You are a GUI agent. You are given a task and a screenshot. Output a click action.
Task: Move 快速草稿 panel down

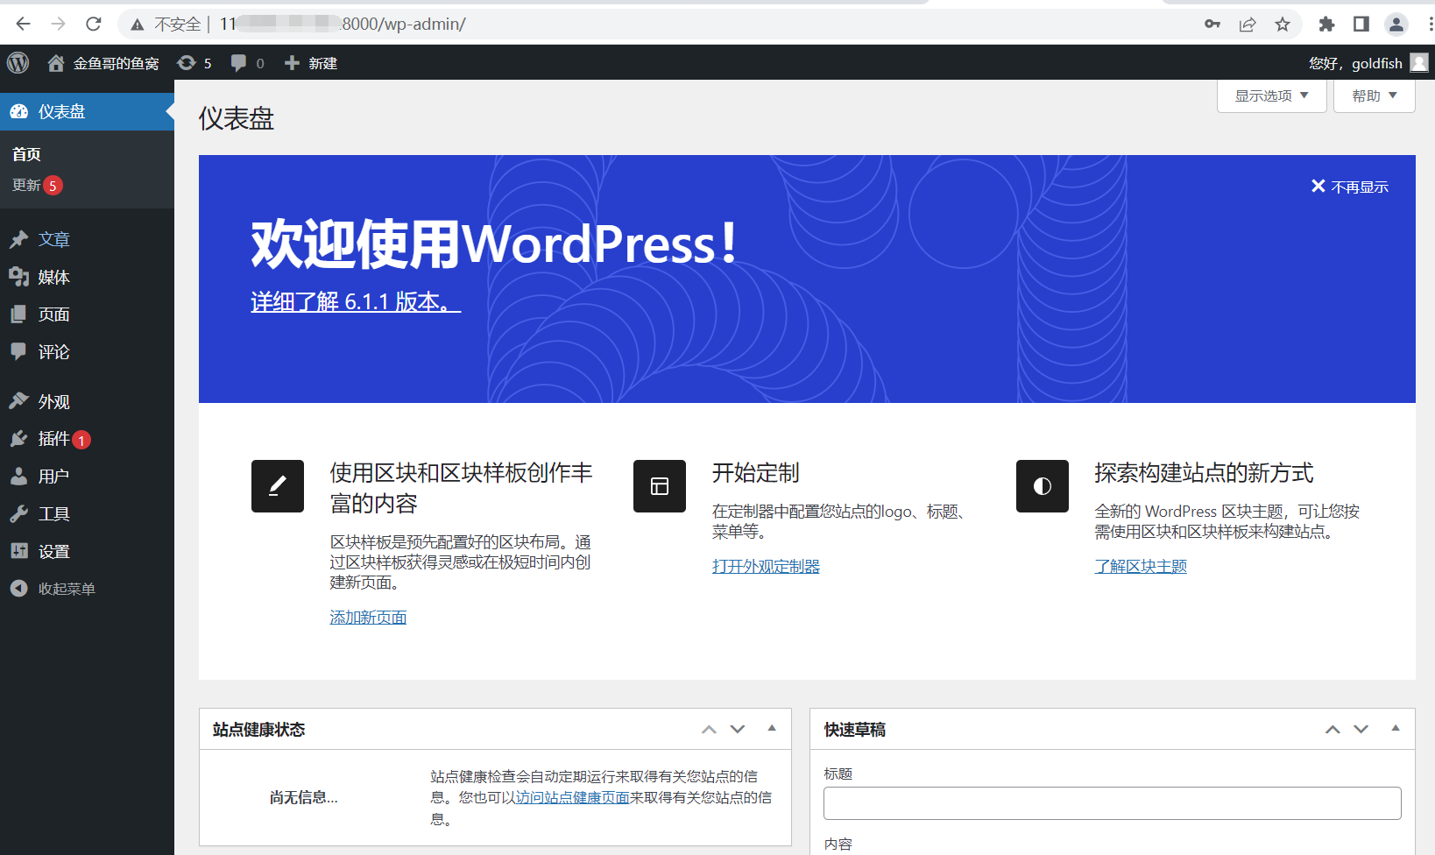(x=1361, y=729)
